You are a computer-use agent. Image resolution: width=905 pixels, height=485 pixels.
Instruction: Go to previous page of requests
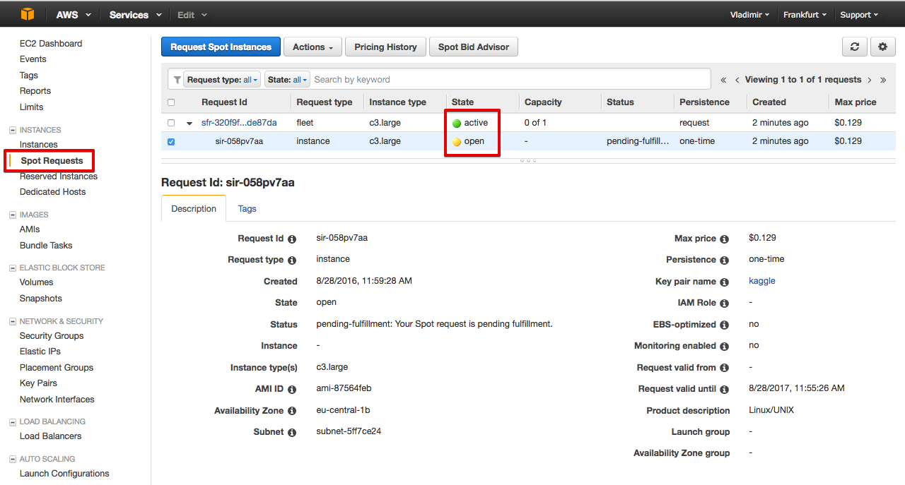(x=737, y=80)
